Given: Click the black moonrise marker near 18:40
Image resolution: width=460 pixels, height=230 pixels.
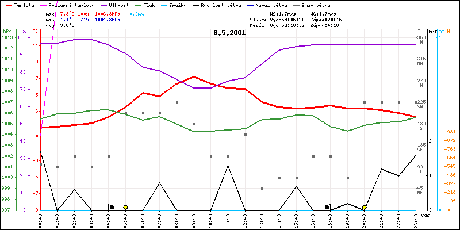Looking at the screenshot, I should tap(327, 207).
